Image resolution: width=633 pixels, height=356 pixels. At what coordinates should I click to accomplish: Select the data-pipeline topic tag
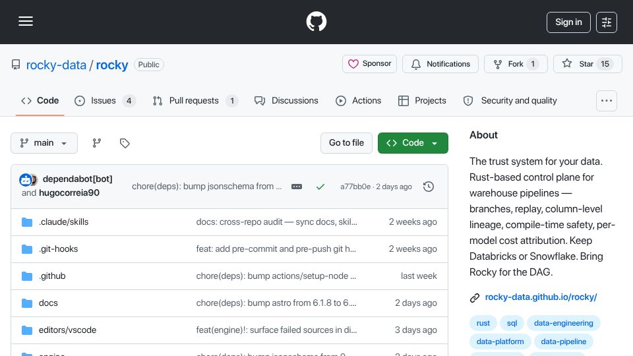[x=564, y=341]
